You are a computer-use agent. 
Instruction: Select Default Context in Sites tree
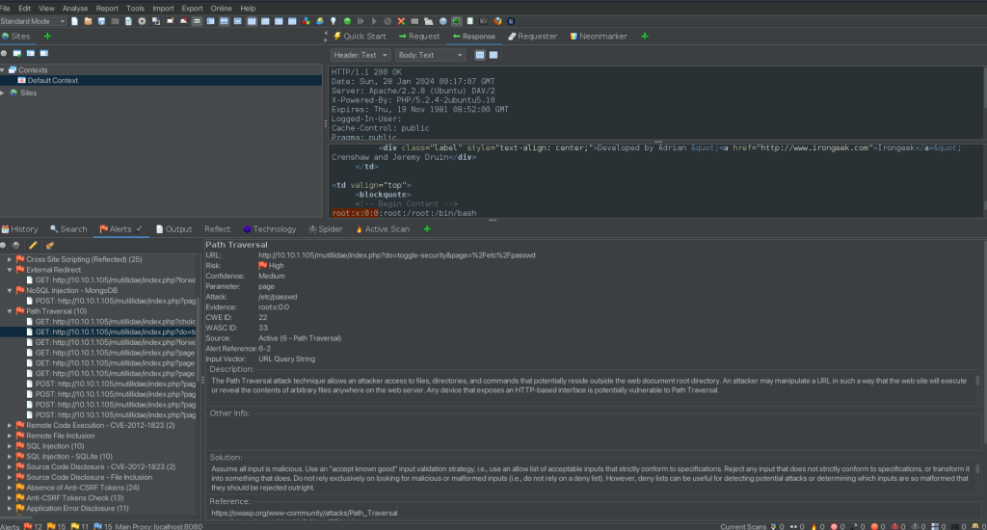[52, 81]
